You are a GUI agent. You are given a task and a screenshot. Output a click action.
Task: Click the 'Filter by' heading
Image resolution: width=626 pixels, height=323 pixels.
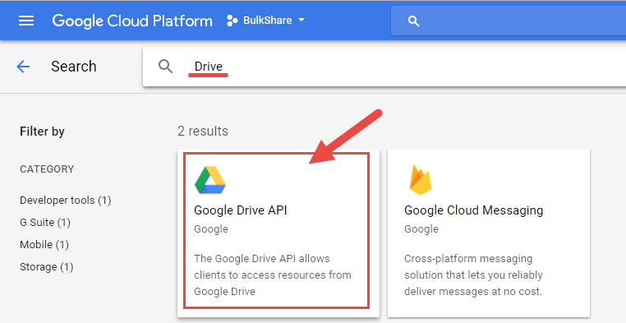(x=43, y=132)
